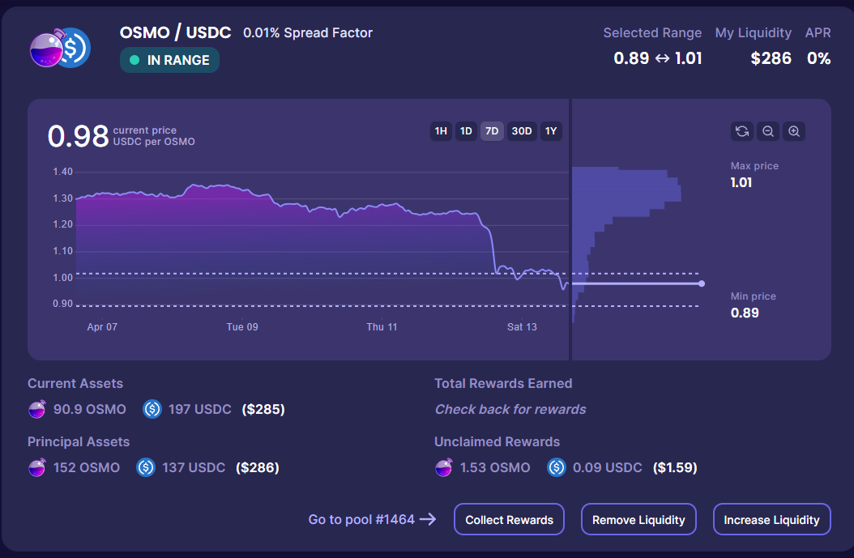Click the OSMO/USDC pool token pair icon
The height and width of the screenshot is (558, 854).
60,49
